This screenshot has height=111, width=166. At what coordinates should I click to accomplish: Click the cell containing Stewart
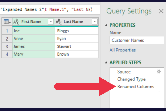point(77,46)
